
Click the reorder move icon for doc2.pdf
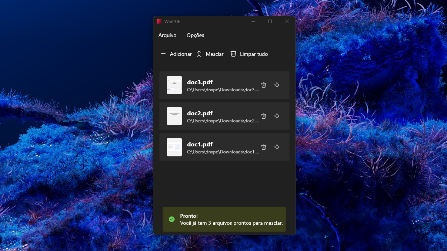pyautogui.click(x=277, y=116)
